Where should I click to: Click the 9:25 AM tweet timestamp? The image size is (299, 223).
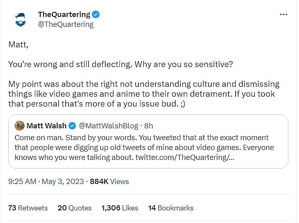point(22,182)
